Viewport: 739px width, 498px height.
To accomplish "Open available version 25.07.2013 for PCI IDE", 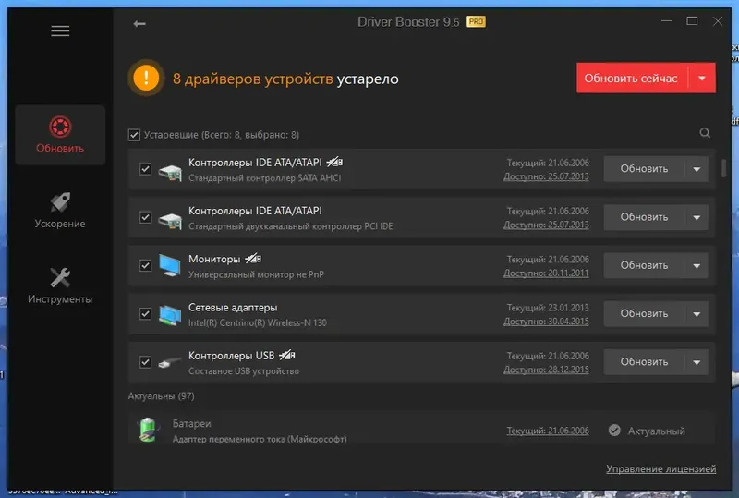I will [546, 225].
